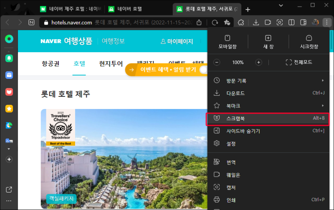This screenshot has width=334, height=210.
Task: Open 시크릿창 from the menu top row
Action: click(x=309, y=42)
